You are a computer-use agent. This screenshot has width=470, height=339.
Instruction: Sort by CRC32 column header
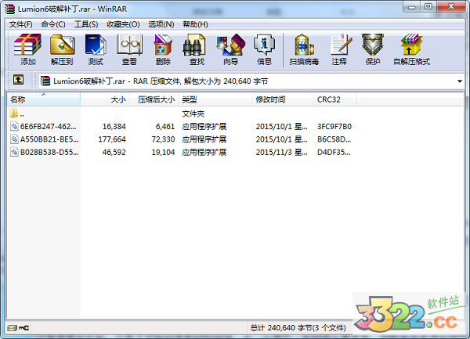coord(334,99)
